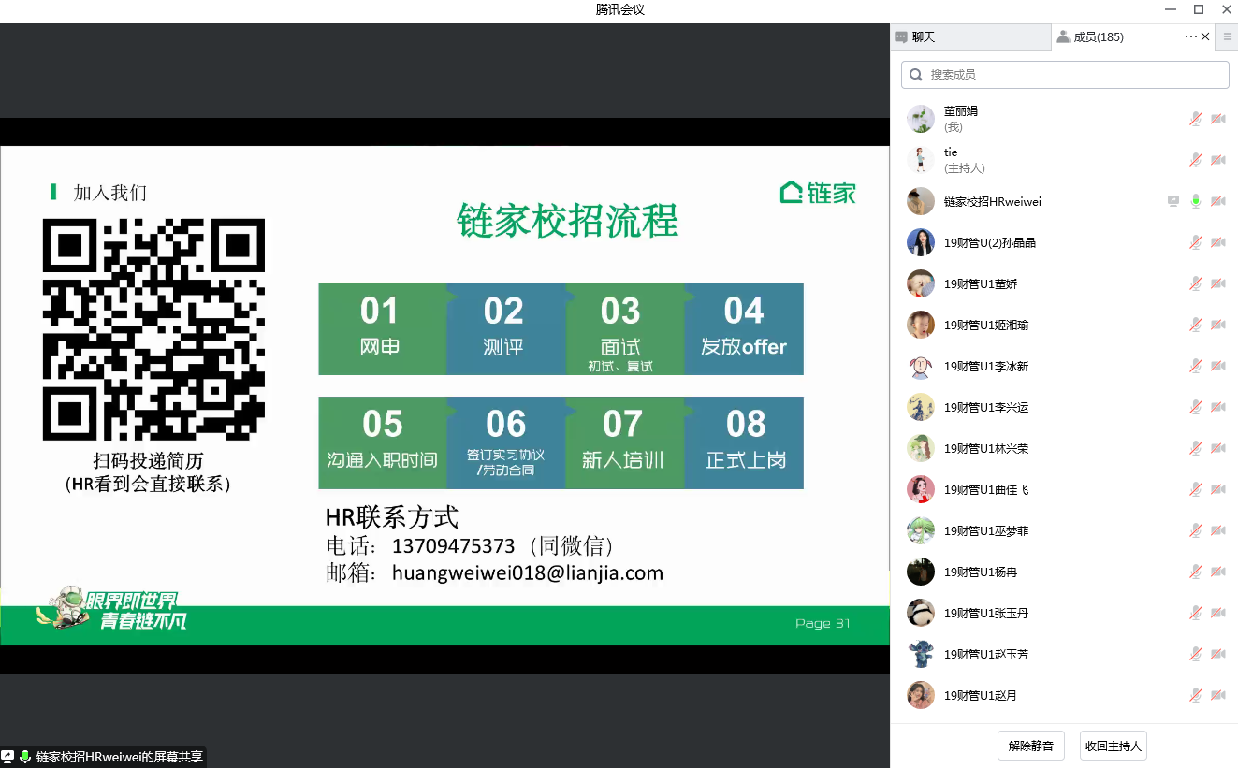This screenshot has width=1238, height=768.
Task: Click 19财管U1李兴运's disabled camera icon
Action: click(x=1218, y=407)
